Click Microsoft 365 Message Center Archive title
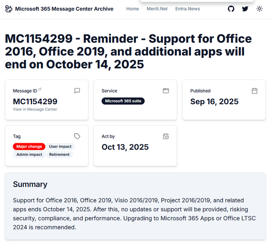Image resolution: width=271 pixels, height=245 pixels. click(x=64, y=9)
